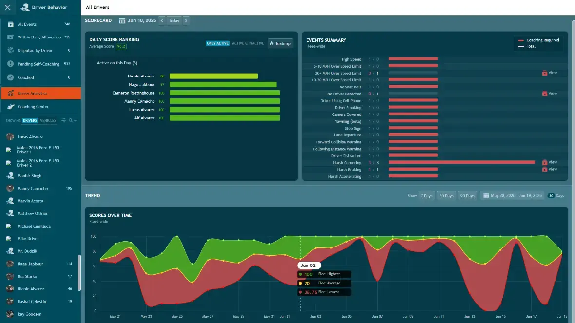The height and width of the screenshot is (323, 575).
Task: Click the View icon for Harsh Cornering
Action: pos(545,162)
